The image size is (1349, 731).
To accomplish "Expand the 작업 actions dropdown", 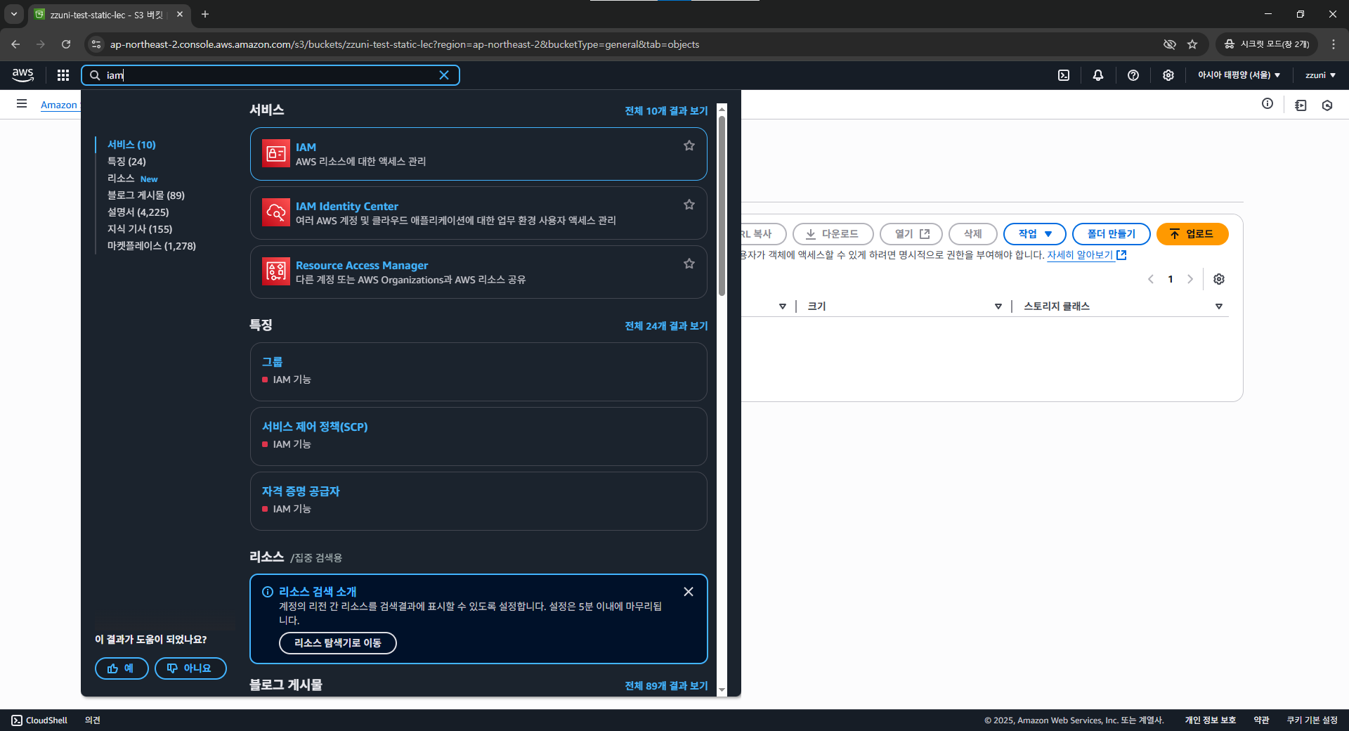I will (x=1035, y=234).
